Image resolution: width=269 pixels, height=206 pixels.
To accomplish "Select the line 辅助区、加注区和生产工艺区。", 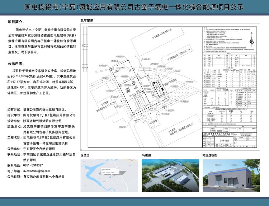I will click(x=29, y=93).
